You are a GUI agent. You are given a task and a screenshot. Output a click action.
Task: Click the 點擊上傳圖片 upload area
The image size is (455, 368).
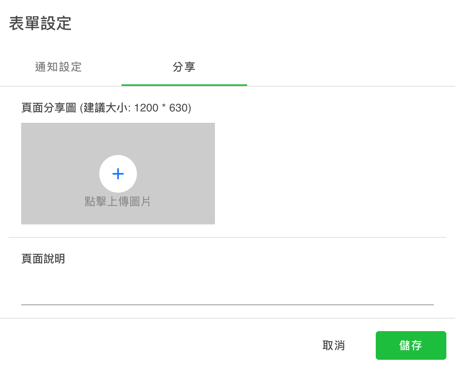point(118,202)
